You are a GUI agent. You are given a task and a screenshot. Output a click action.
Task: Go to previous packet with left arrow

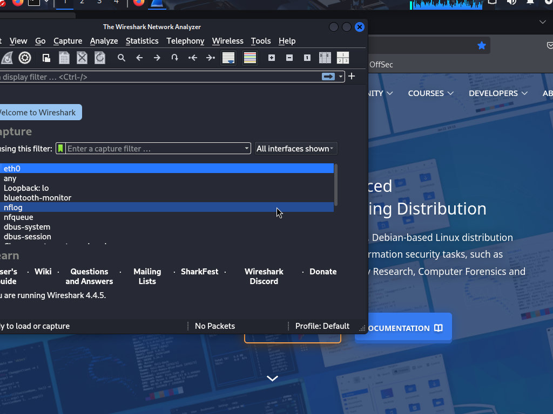click(x=139, y=58)
